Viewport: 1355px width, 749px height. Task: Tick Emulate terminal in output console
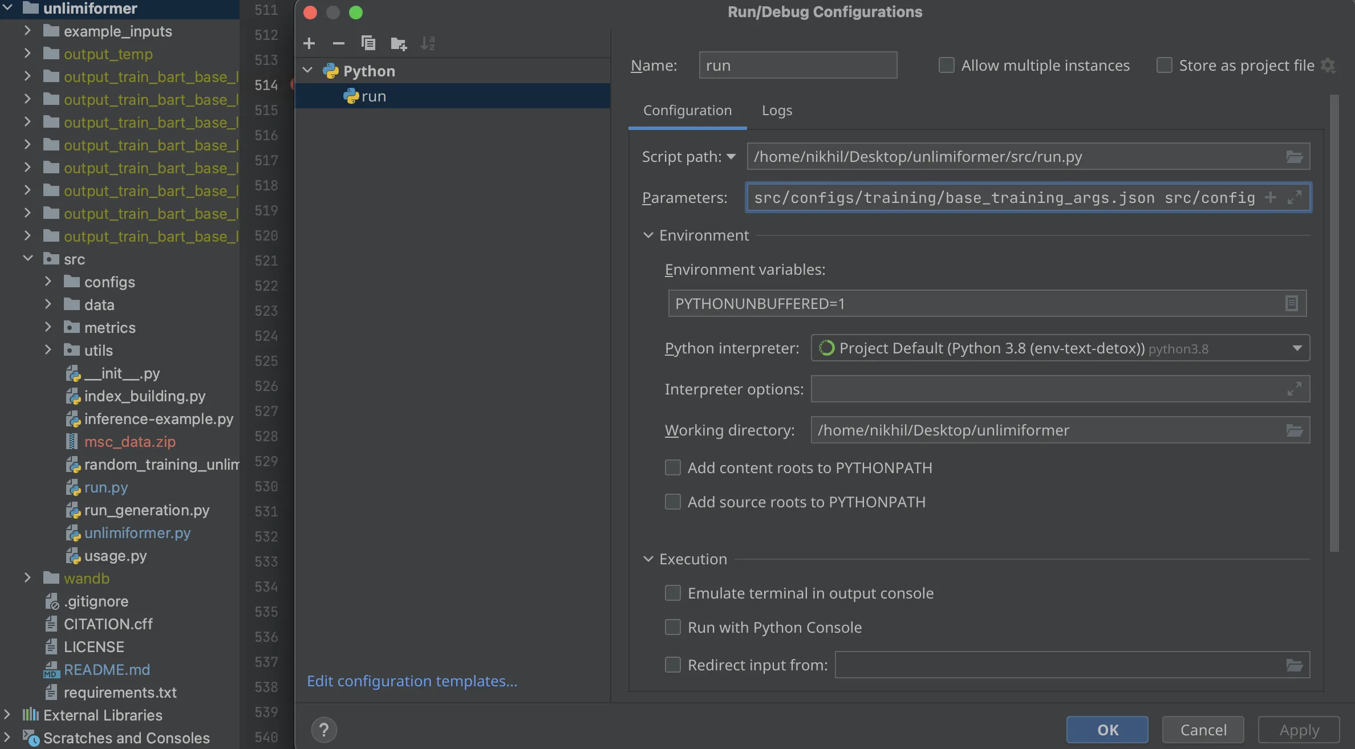673,593
